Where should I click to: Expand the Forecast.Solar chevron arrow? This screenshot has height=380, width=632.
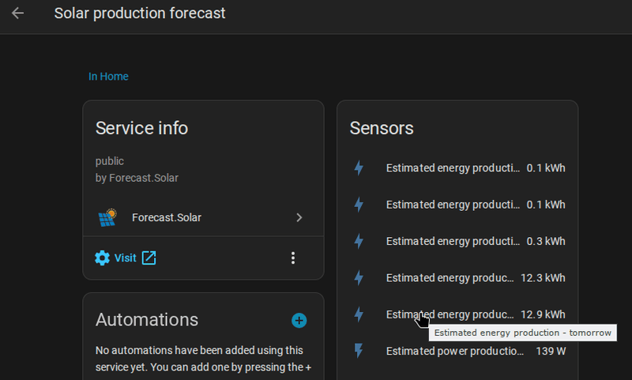click(299, 217)
